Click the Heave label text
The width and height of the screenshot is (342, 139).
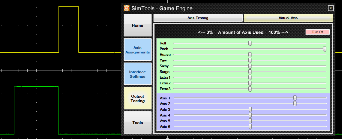(165, 55)
